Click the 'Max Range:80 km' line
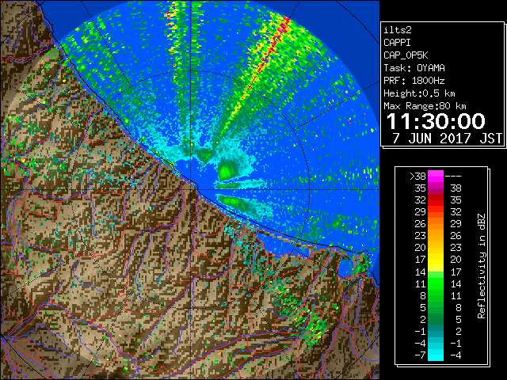Screen dimensions: 507x380 click(425, 106)
